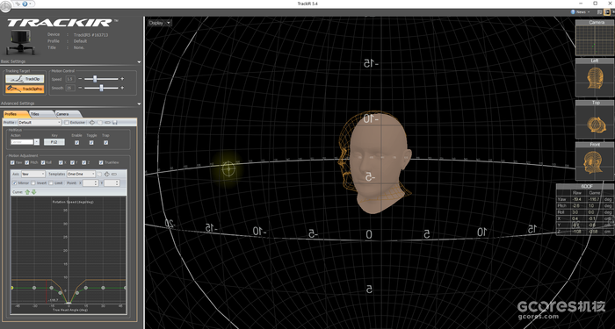Image resolution: width=615 pixels, height=329 pixels.
Task: Toggle the hotkey Enable checkbox
Action: pos(77,142)
